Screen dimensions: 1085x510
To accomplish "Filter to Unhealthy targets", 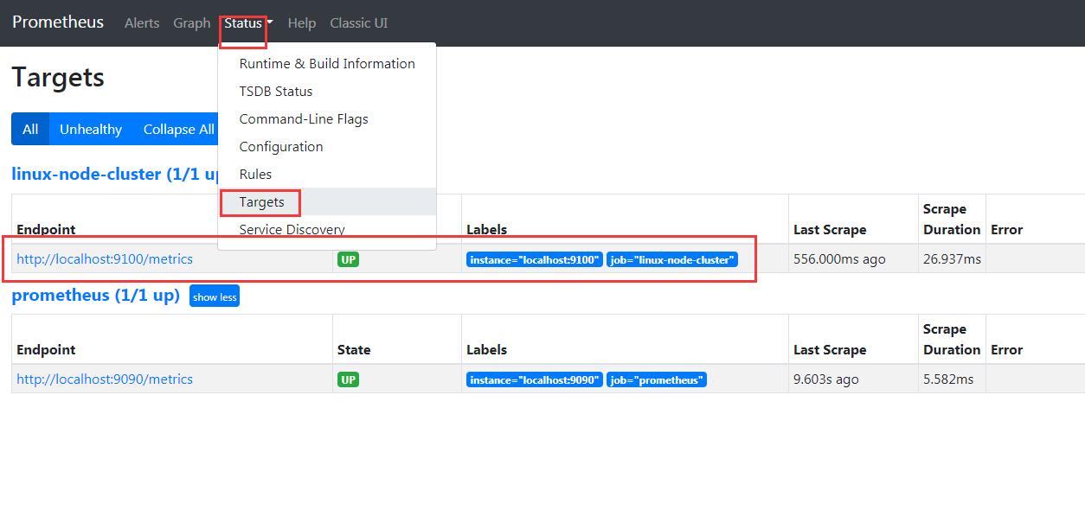I will coord(91,129).
